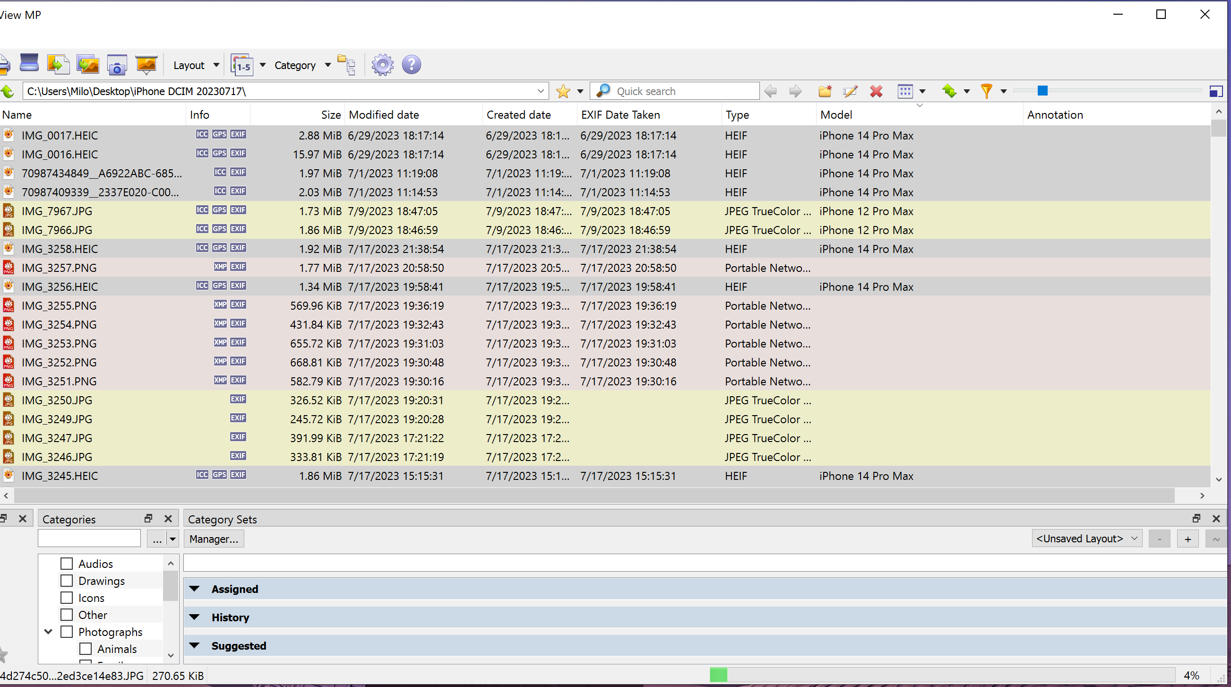Viewport: 1231px width, 687px height.
Task: Sort by the Modified date column
Action: point(384,115)
